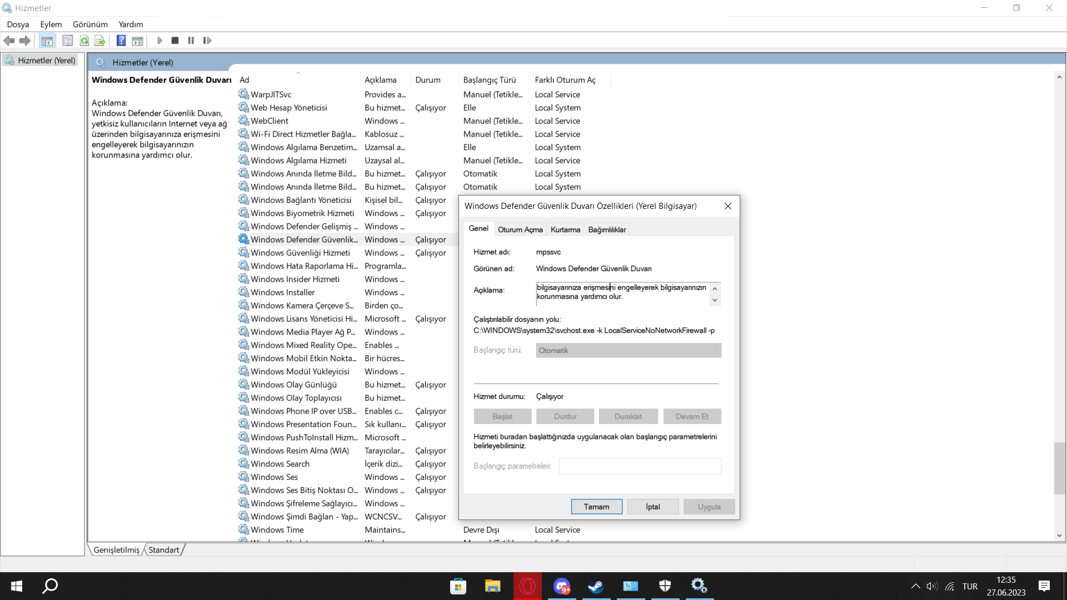Open the Steam icon in the taskbar
The image size is (1067, 600).
point(596,586)
